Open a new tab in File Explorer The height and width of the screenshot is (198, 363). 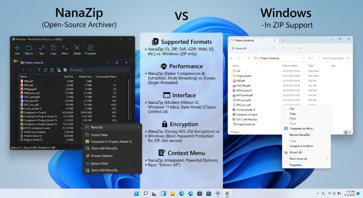[x=283, y=40]
